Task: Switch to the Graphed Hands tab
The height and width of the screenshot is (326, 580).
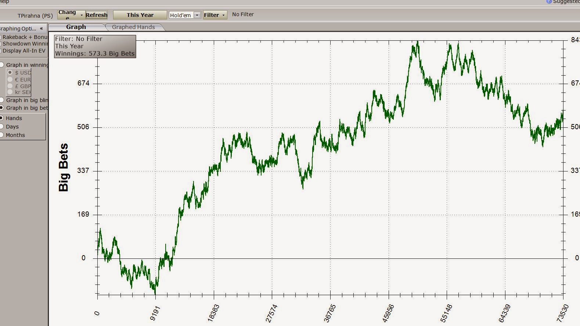Action: click(x=133, y=27)
